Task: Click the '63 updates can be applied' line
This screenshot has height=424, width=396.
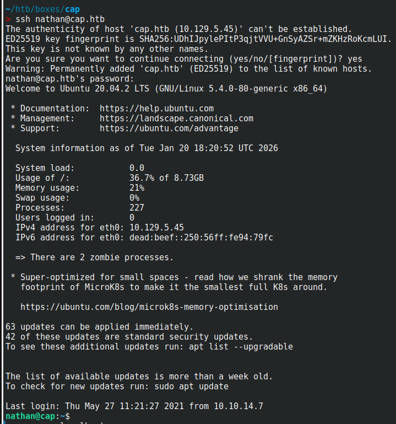Action: coord(99,327)
